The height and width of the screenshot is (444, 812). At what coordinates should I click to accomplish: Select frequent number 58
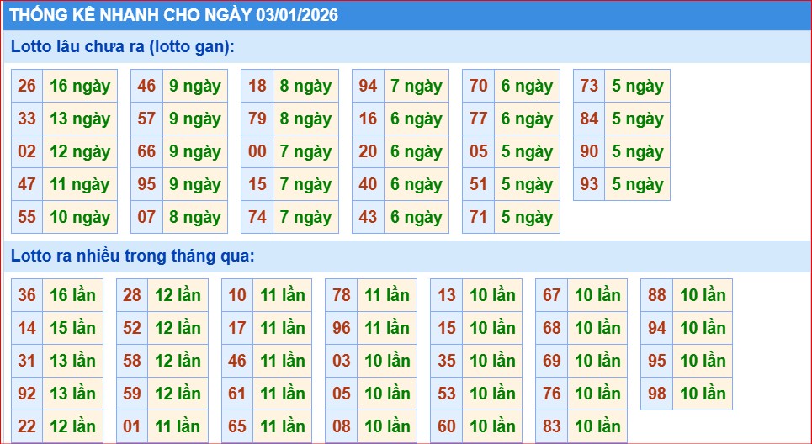coord(132,361)
